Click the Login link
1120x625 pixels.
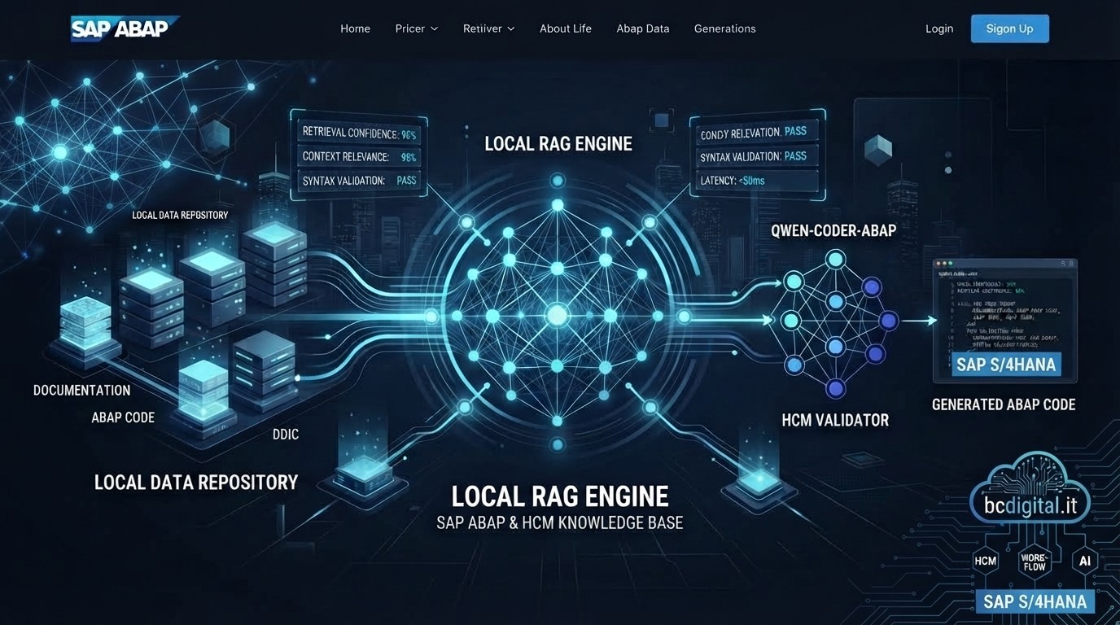pyautogui.click(x=939, y=28)
